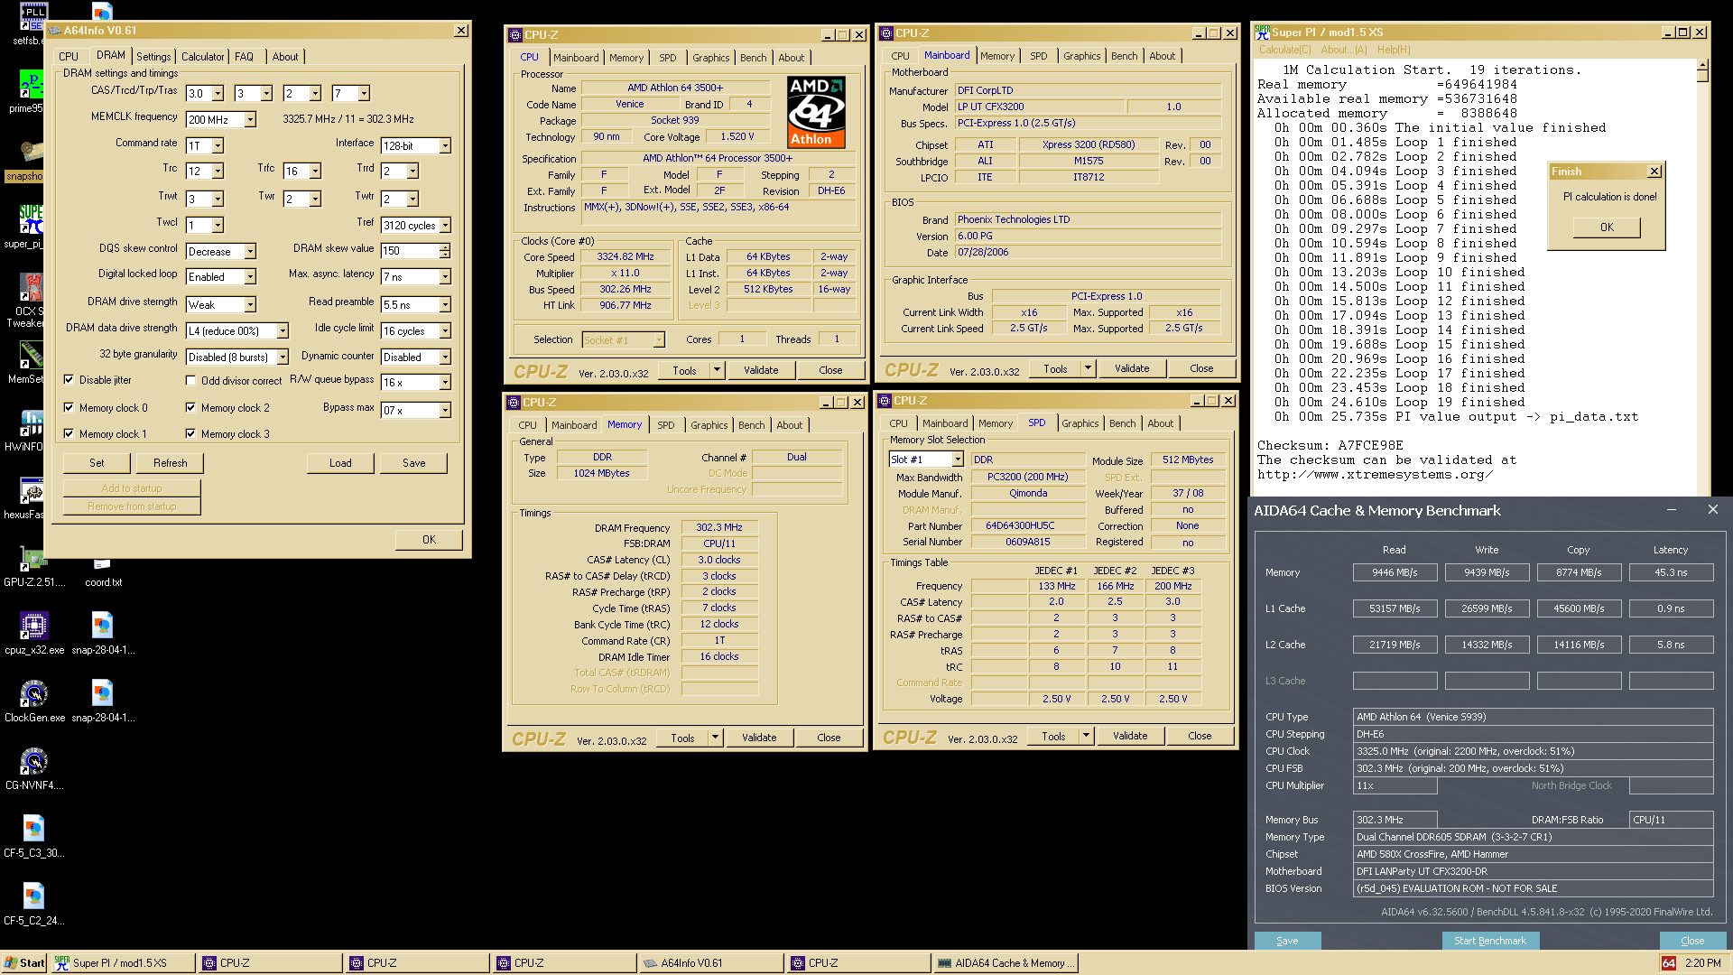Open the Bench tab in the CPU-Z Memory window
The width and height of the screenshot is (1733, 975).
click(751, 425)
